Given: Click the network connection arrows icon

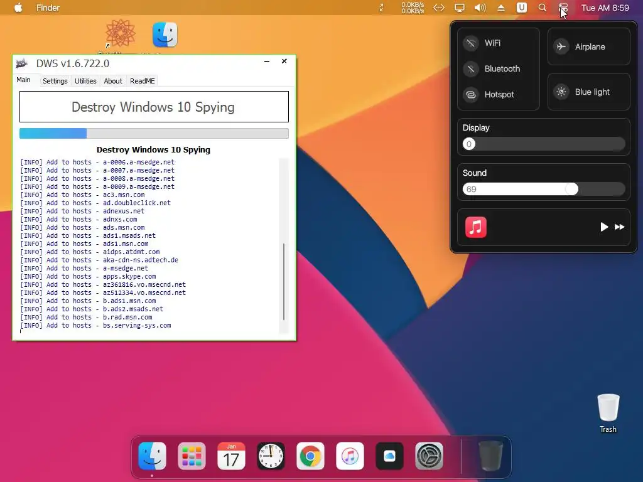Looking at the screenshot, I should point(439,8).
